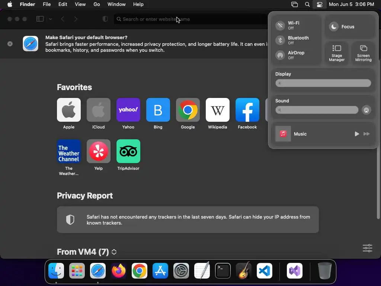
Task: Open App Store from the Dock
Action: (x=160, y=271)
